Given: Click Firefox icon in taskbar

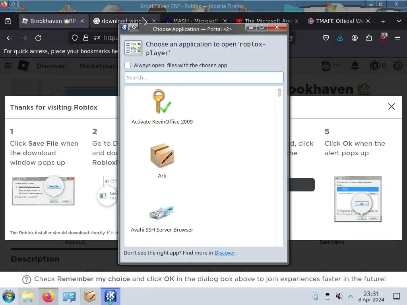Looking at the screenshot, I should coord(48,296).
